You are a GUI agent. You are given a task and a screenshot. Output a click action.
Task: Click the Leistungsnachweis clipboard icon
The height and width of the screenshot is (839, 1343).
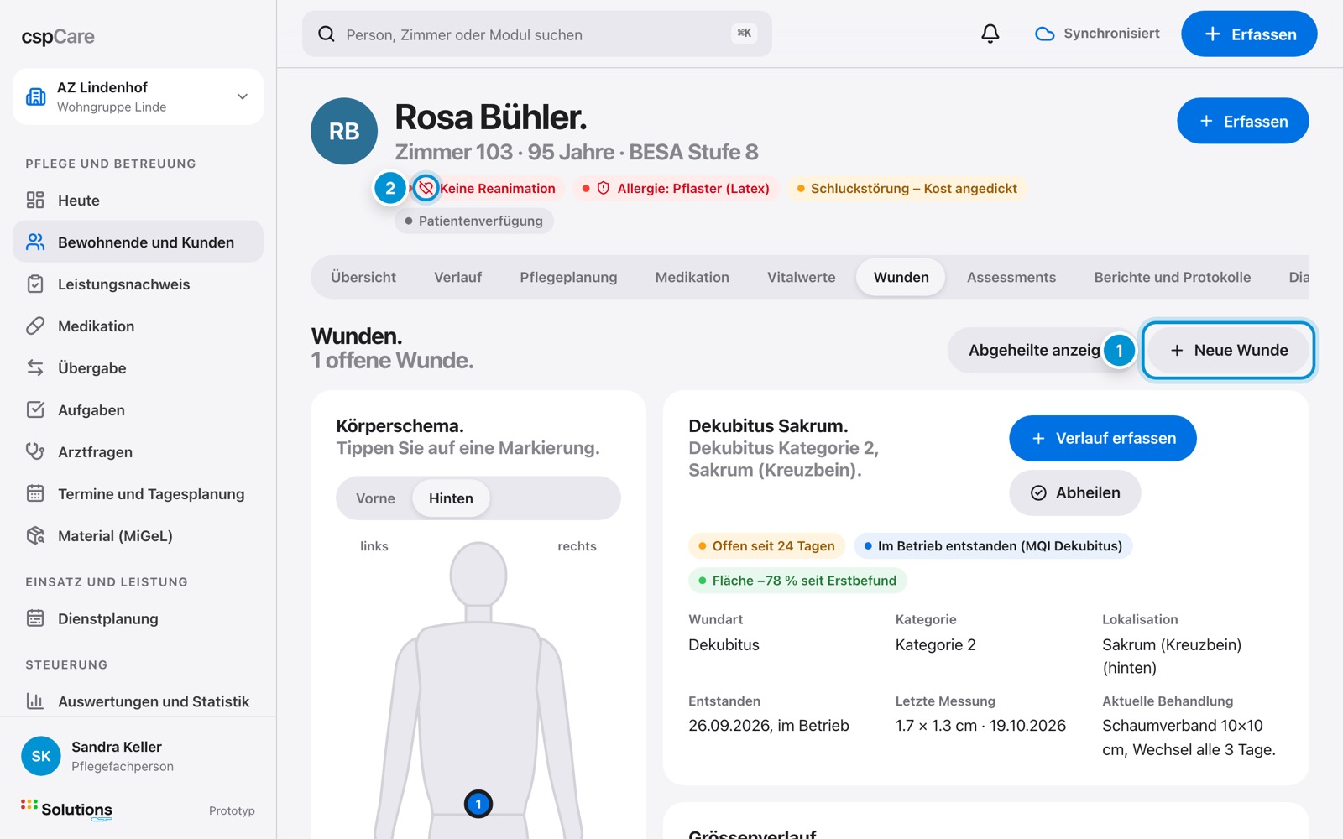pos(35,284)
